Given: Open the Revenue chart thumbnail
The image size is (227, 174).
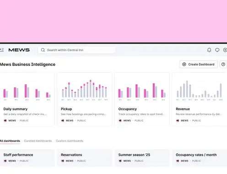Looking at the screenshot, I should pyautogui.click(x=199, y=90).
